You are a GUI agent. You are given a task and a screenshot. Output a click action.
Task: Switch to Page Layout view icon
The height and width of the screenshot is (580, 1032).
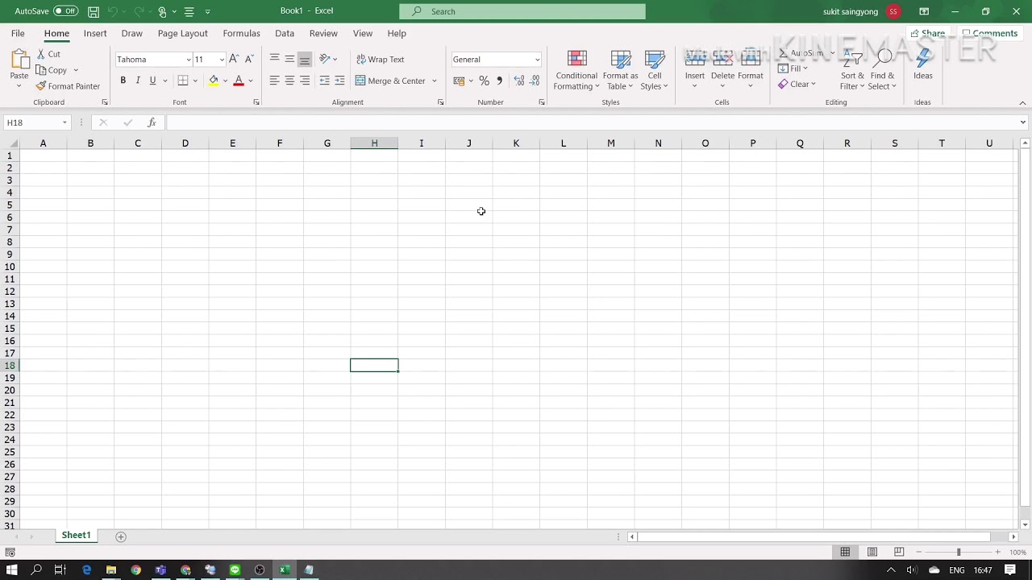click(x=872, y=552)
